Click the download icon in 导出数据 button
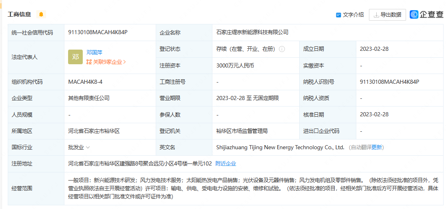The width and height of the screenshot is (446, 209). [x=376, y=15]
